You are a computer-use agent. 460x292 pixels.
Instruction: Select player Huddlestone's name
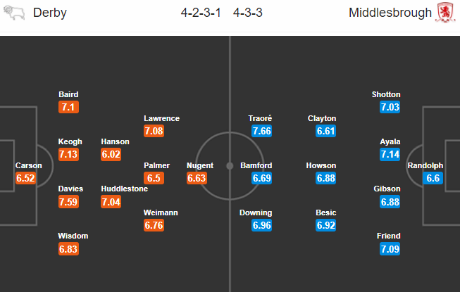125,189
